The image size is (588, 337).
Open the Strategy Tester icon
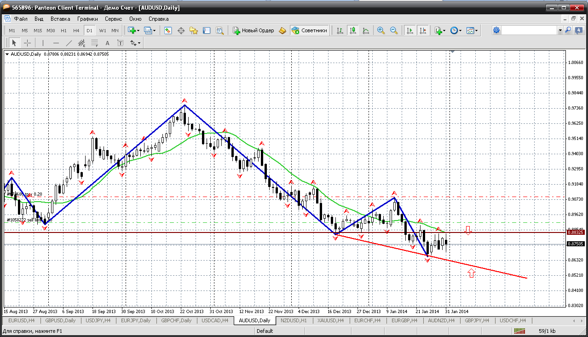[x=220, y=30]
